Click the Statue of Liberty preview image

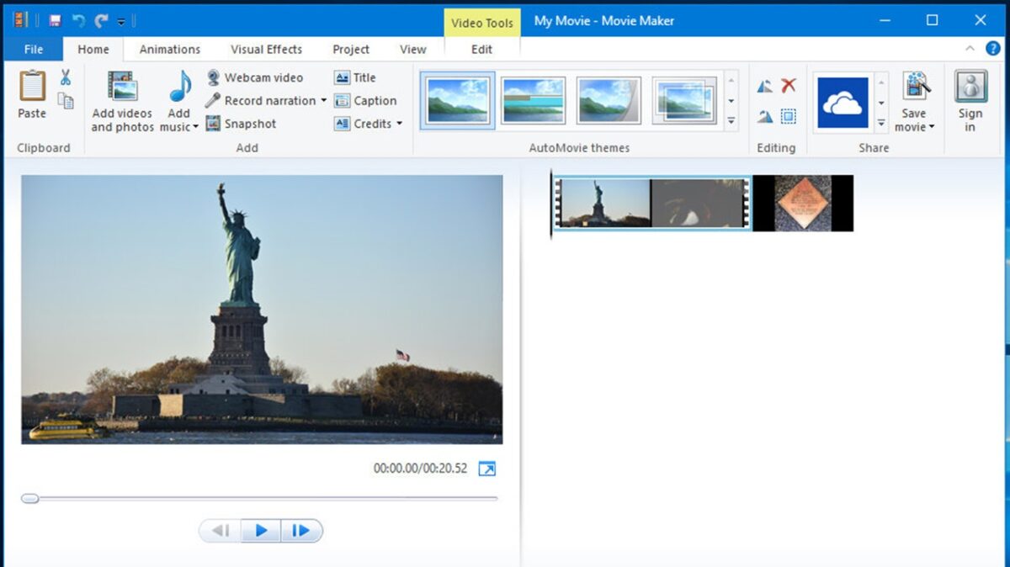(x=262, y=309)
